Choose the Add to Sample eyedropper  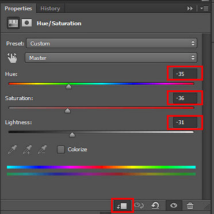click(28, 150)
